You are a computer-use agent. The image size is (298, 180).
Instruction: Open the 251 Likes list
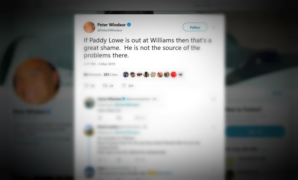(x=111, y=75)
